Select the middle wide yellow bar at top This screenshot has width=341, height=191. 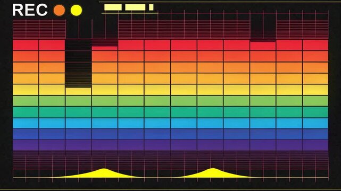click(135, 7)
